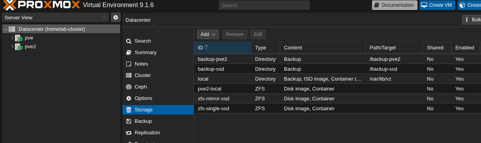Open the Add storage dropdown
Viewport: 481px width, 143px height.
pyautogui.click(x=208, y=34)
